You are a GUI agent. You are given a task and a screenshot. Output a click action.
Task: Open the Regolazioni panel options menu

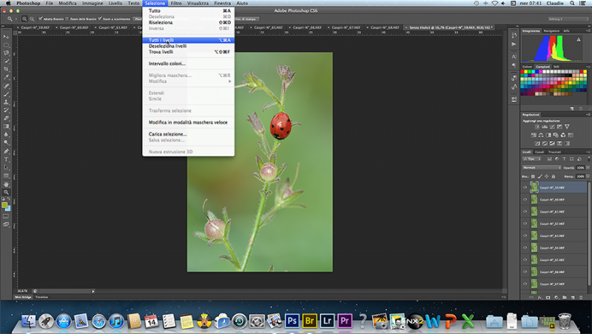[x=588, y=115]
